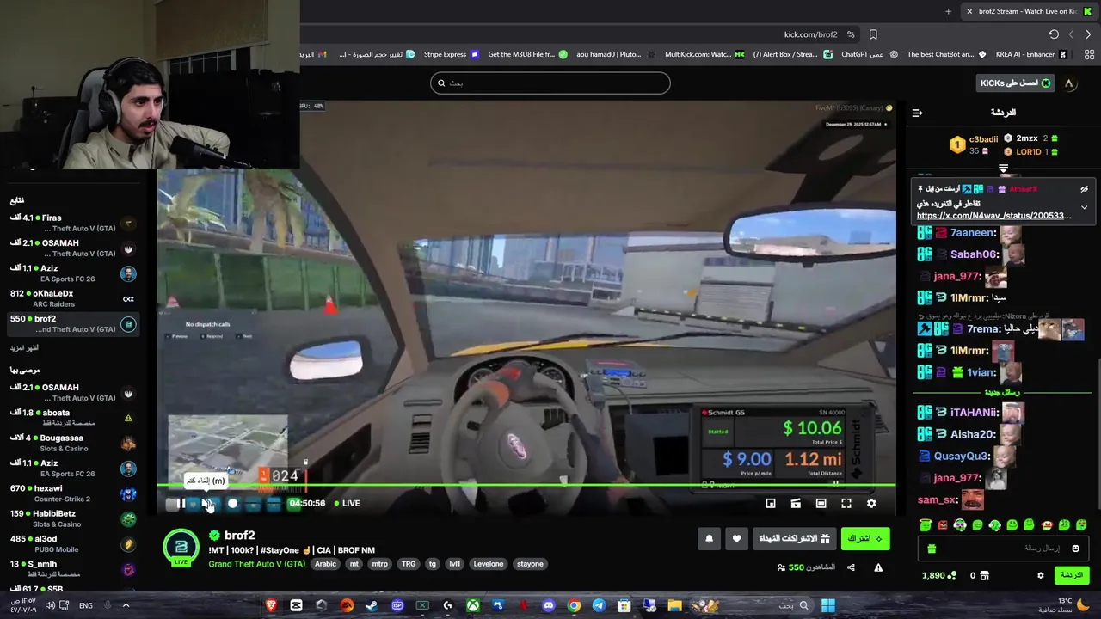Click the Get KICKs button

[x=1016, y=83]
